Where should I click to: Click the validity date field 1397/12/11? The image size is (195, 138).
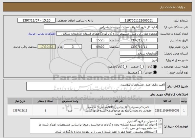139,47
